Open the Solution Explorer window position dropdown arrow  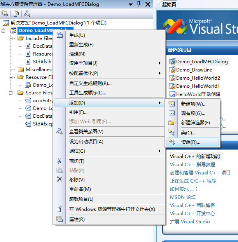pos(131,4)
